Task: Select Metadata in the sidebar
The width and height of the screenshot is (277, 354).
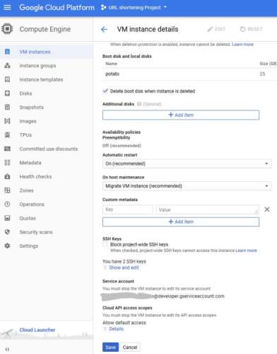Action: tap(30, 163)
